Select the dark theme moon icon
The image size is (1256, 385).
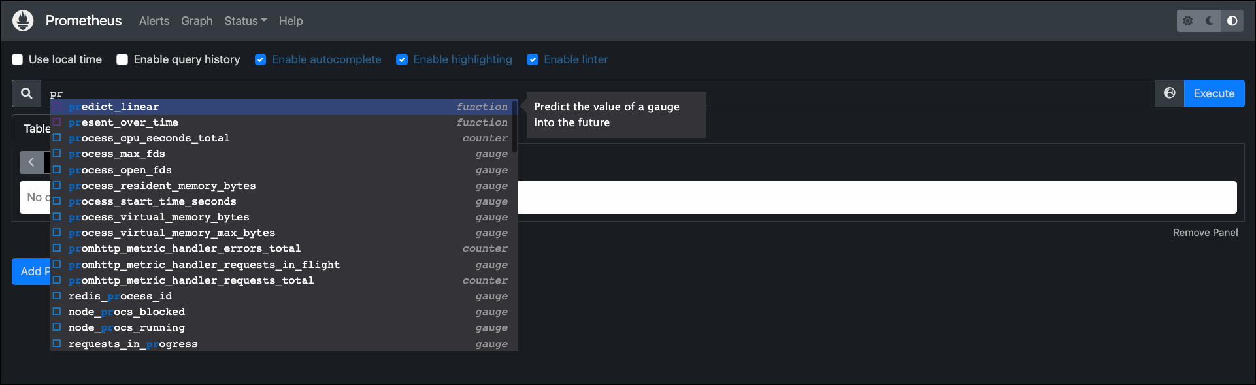tap(1210, 21)
